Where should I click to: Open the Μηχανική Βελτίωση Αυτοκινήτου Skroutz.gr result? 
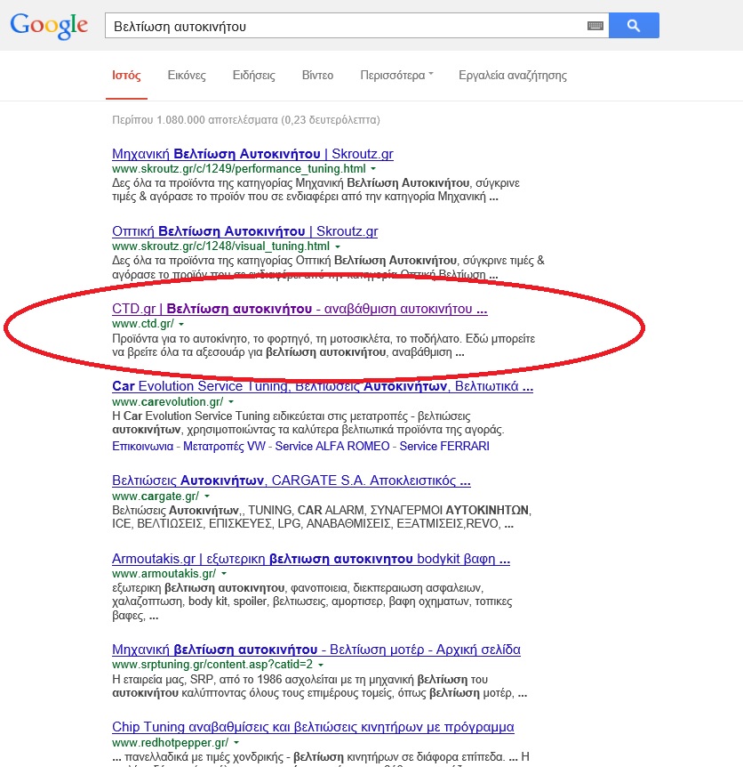pos(252,154)
